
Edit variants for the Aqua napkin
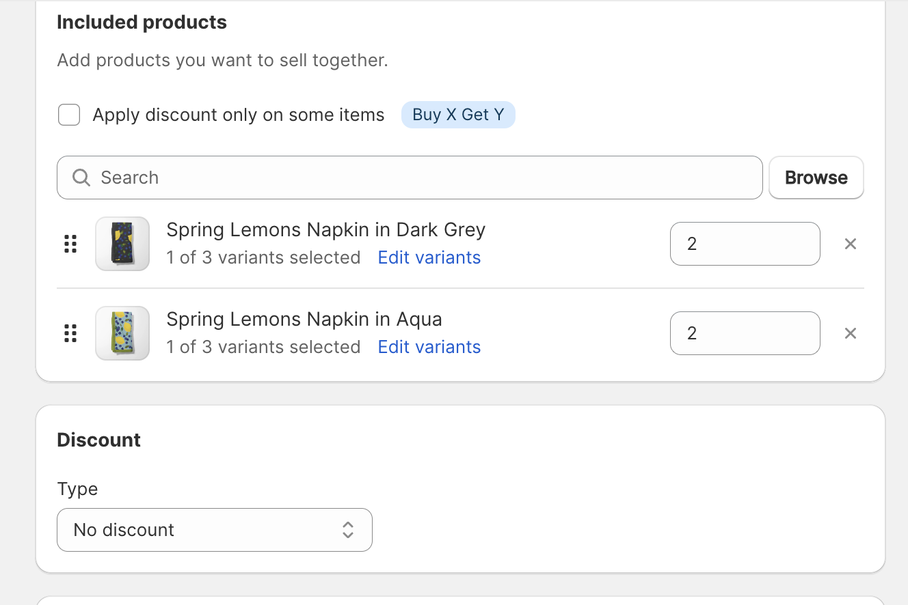coord(429,348)
